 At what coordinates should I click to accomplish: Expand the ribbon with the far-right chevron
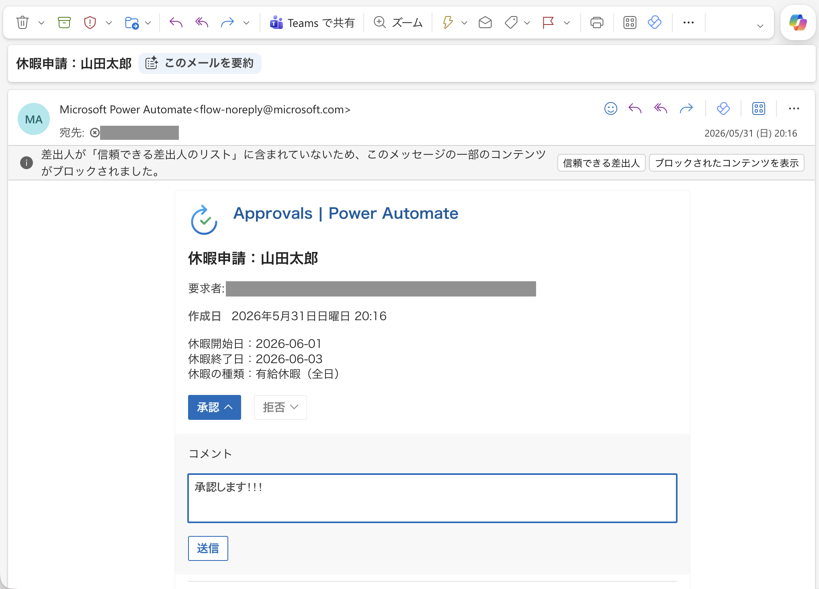pos(760,26)
